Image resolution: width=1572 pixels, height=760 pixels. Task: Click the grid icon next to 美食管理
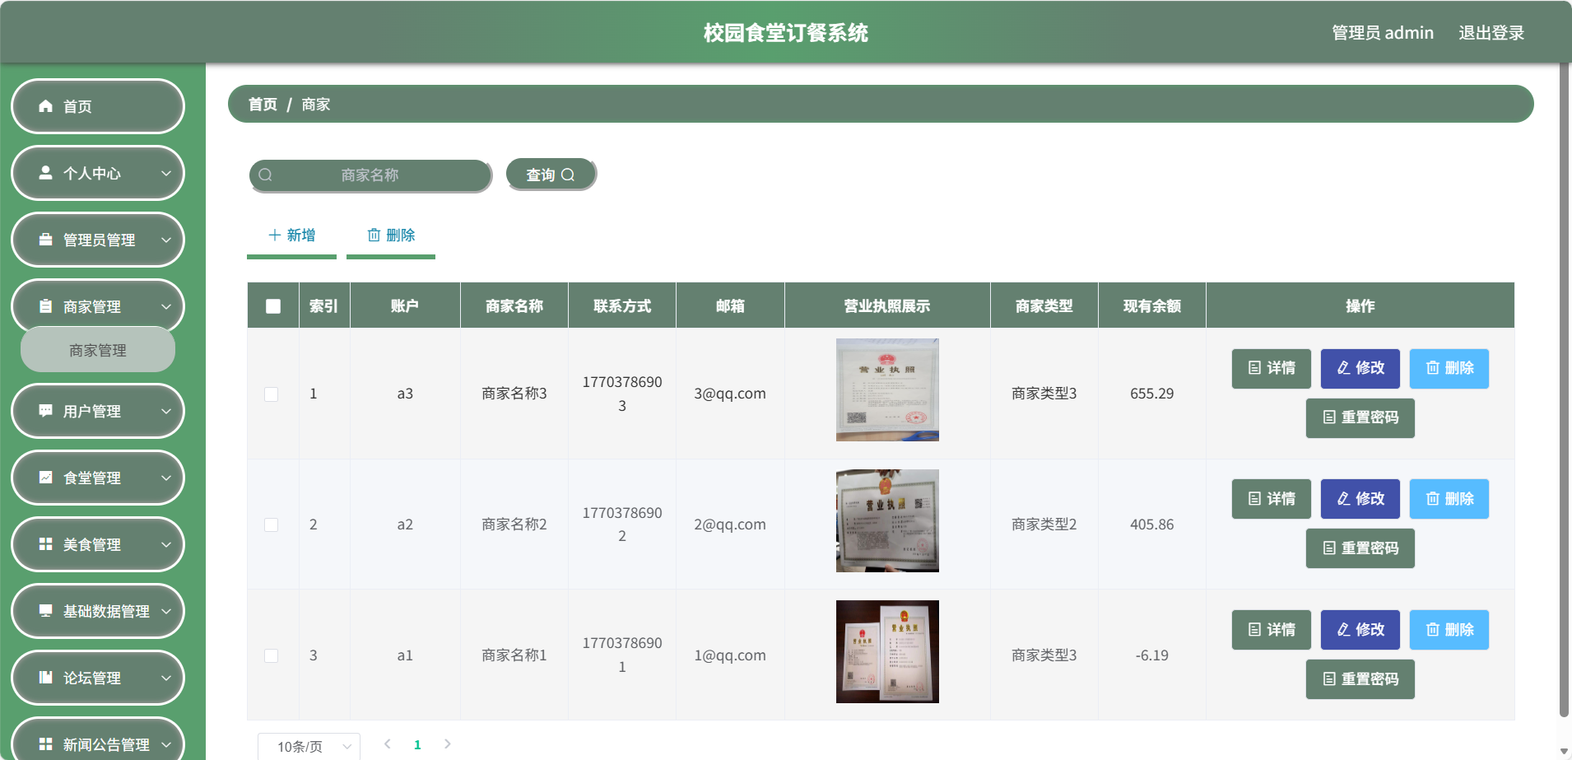[46, 544]
